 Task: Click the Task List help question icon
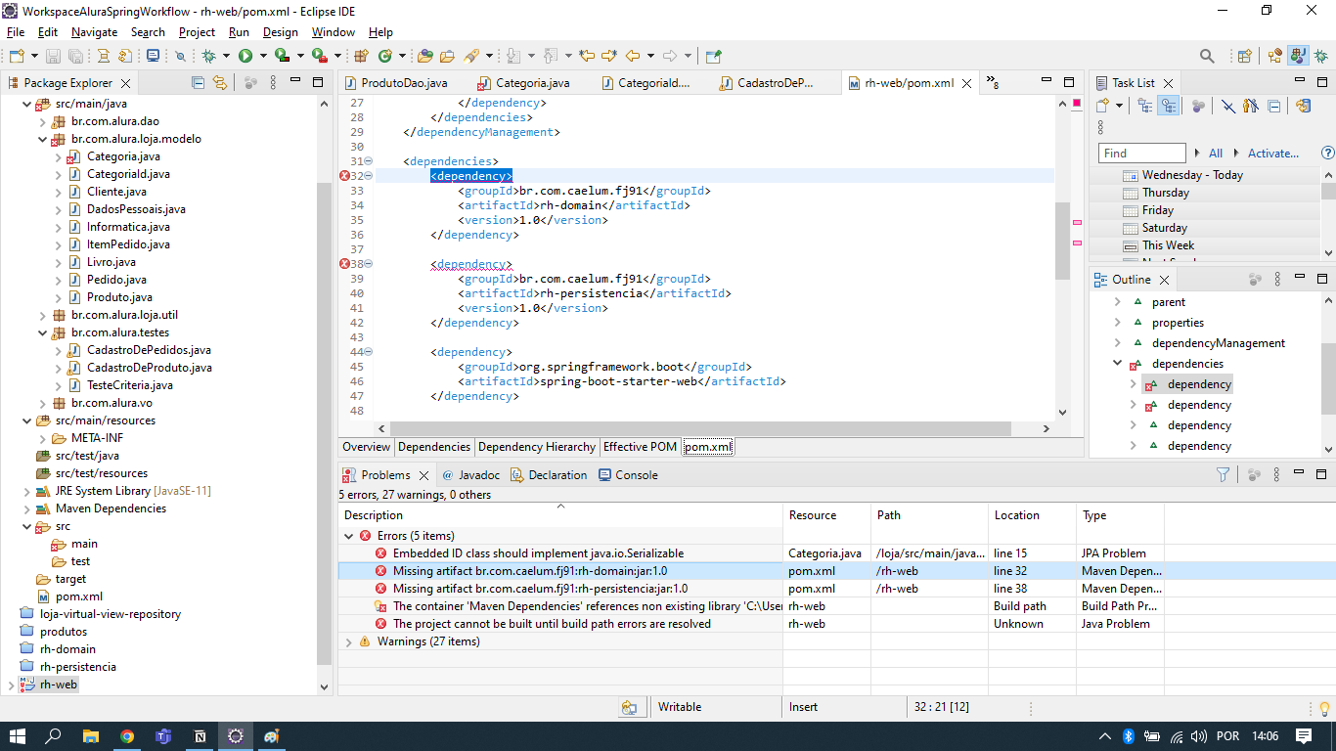tap(1327, 154)
